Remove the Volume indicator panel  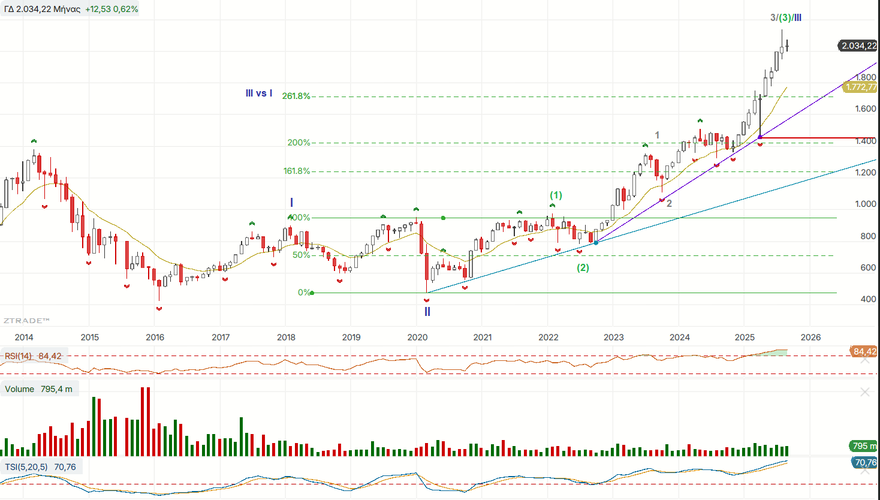(864, 392)
